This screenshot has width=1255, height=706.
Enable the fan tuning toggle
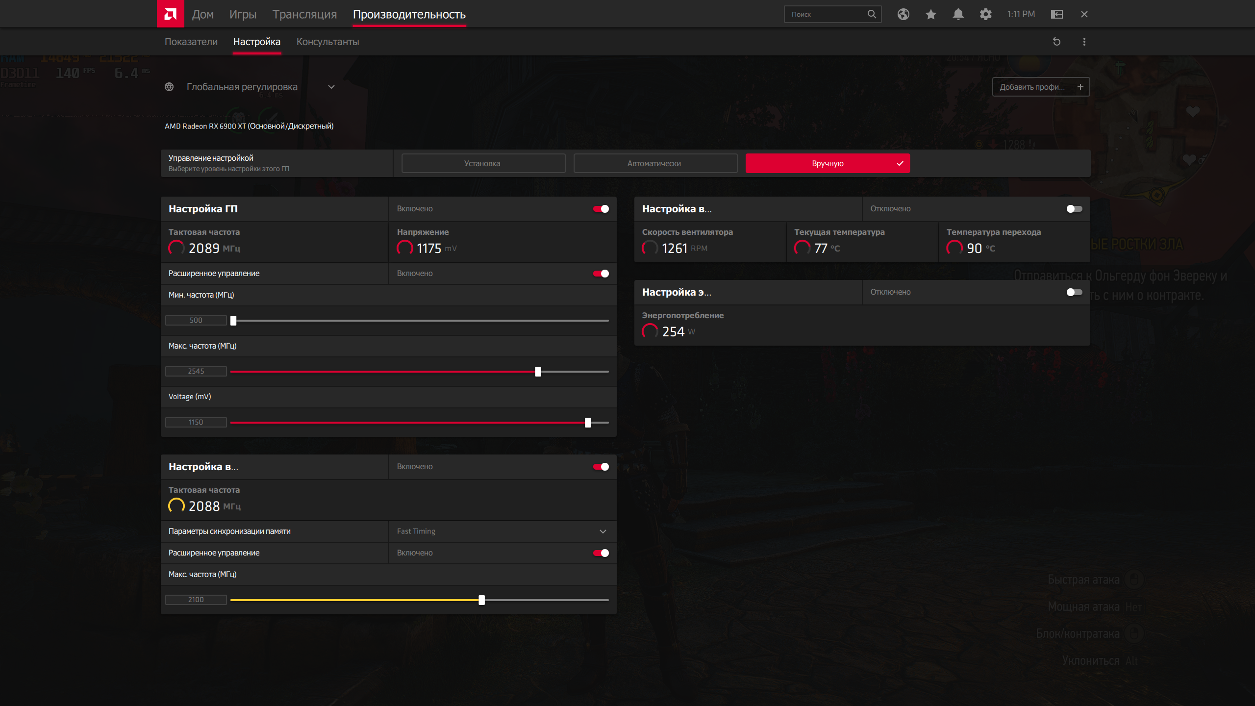pyautogui.click(x=1074, y=209)
